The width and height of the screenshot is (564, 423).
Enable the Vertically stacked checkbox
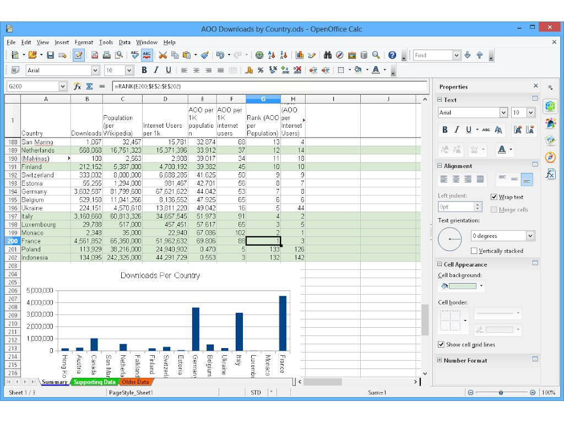tap(474, 251)
